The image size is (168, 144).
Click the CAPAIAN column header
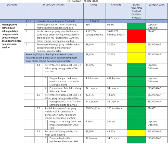(116, 11)
